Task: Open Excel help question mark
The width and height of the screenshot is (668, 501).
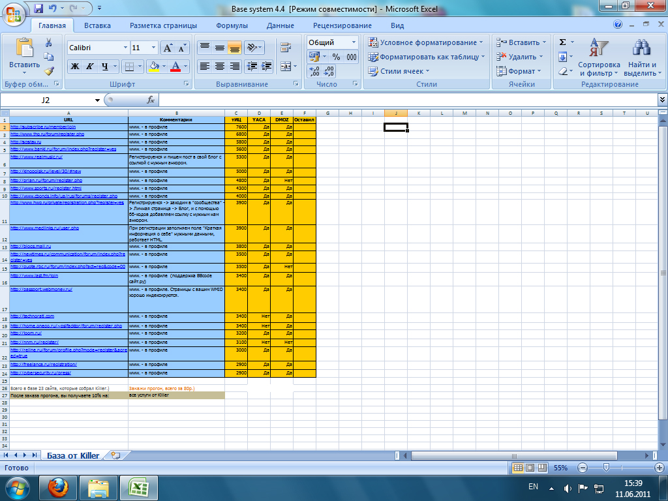Action: click(618, 25)
